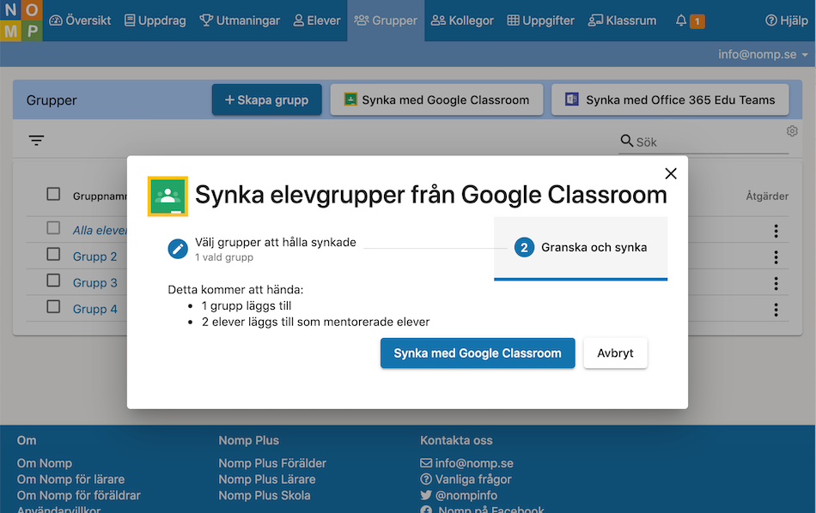Open Uppgifter in the nav bar
This screenshot has height=513, width=816.
tap(540, 21)
